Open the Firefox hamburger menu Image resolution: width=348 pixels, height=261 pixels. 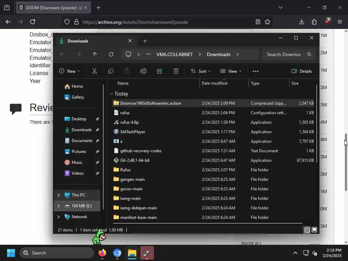[340, 22]
